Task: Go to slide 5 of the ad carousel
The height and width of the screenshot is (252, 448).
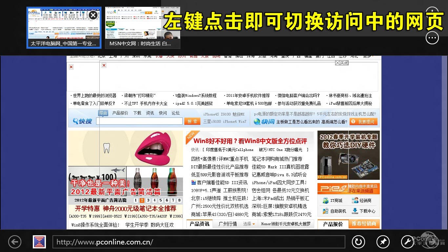Action: tap(160, 200)
